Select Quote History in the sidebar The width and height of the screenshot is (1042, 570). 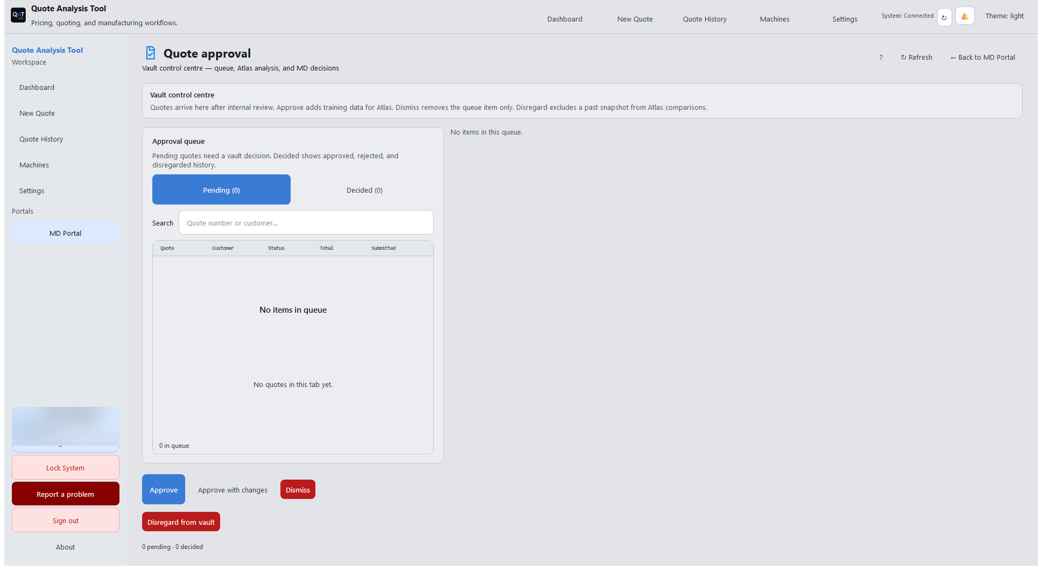65,139
